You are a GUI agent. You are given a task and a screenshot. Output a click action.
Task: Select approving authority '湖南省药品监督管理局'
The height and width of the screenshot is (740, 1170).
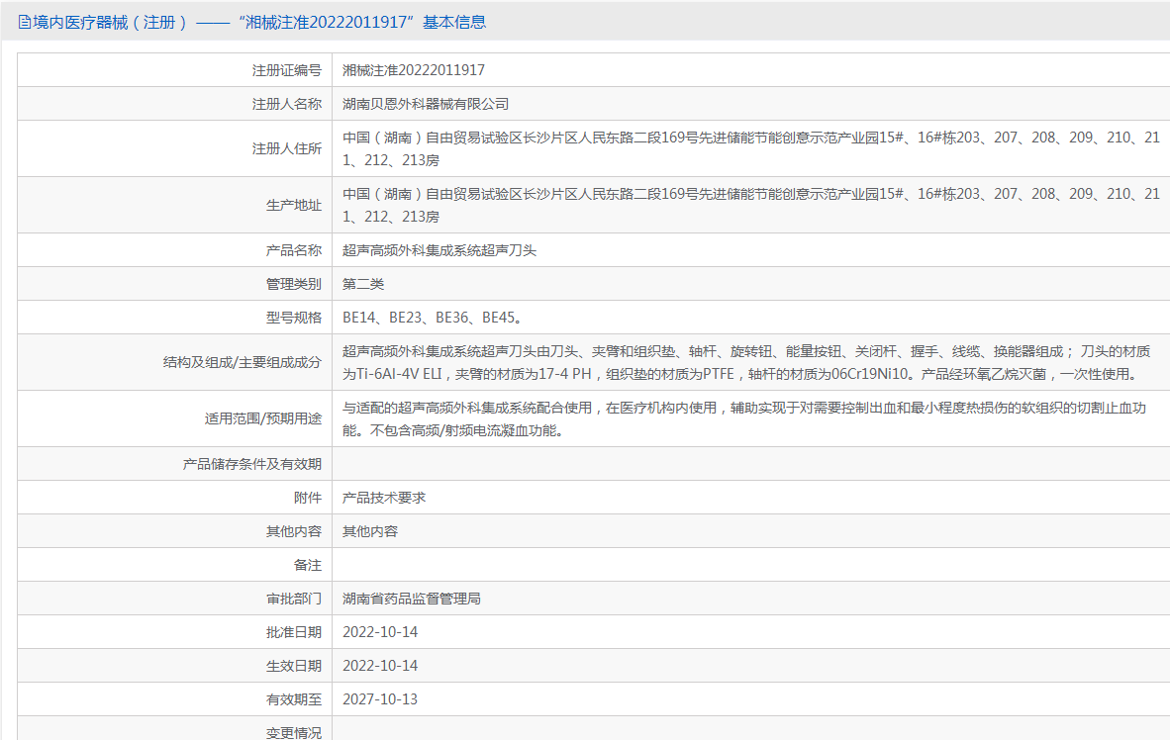pos(412,599)
